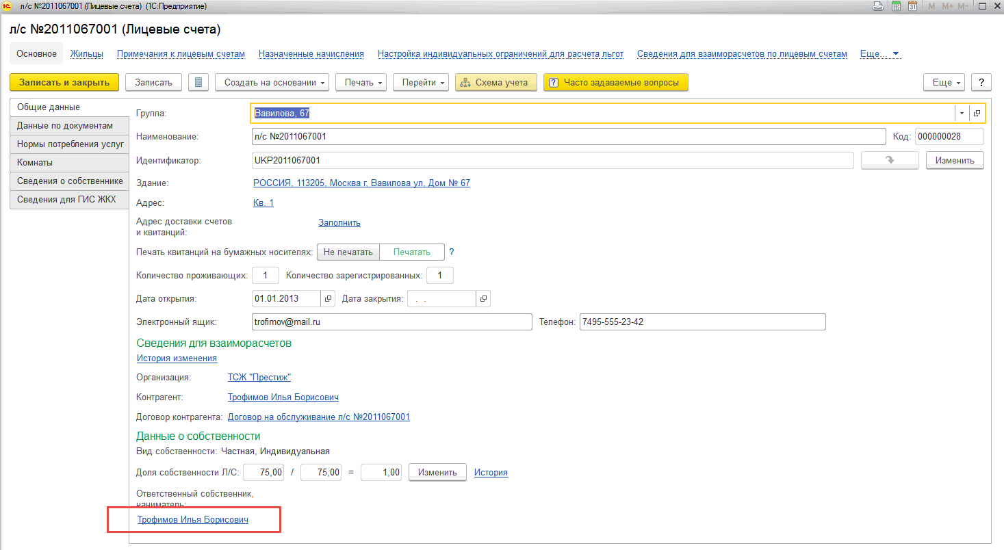Select the Печатать toggle option

412,252
